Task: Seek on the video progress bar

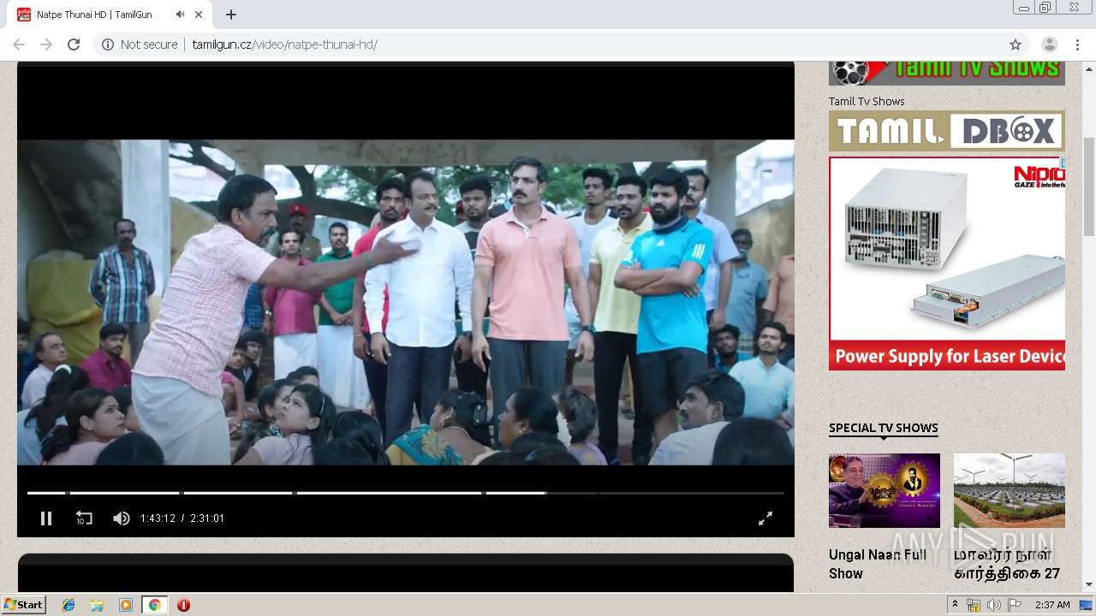Action: [x=406, y=493]
